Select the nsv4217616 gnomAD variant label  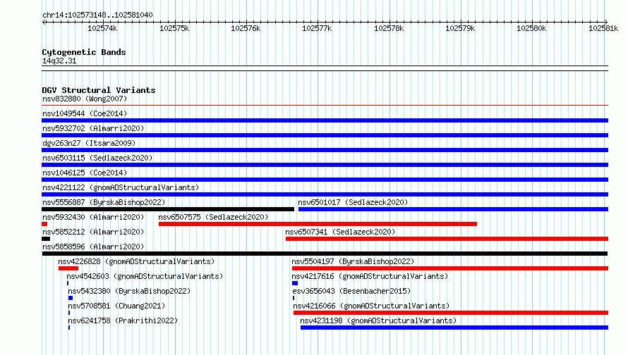tap(370, 276)
